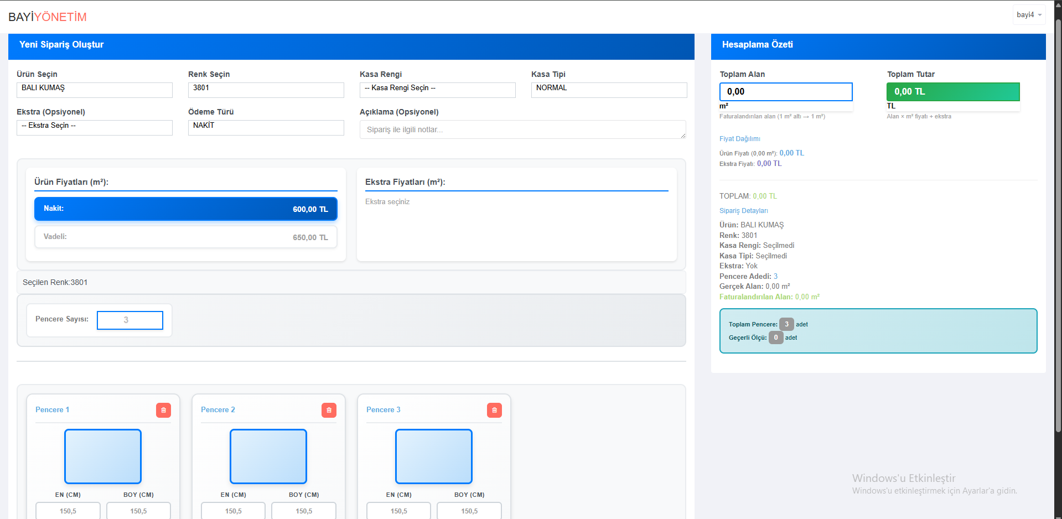Click the EN (CM) field of Pencere 1

click(x=68, y=511)
